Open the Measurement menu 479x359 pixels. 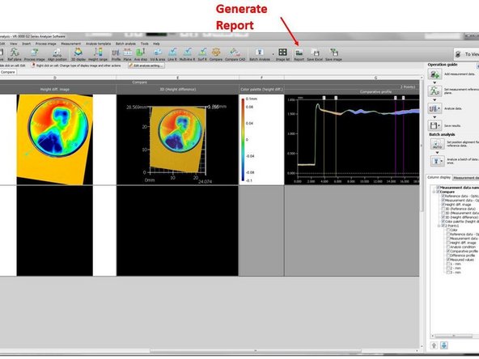tap(71, 44)
